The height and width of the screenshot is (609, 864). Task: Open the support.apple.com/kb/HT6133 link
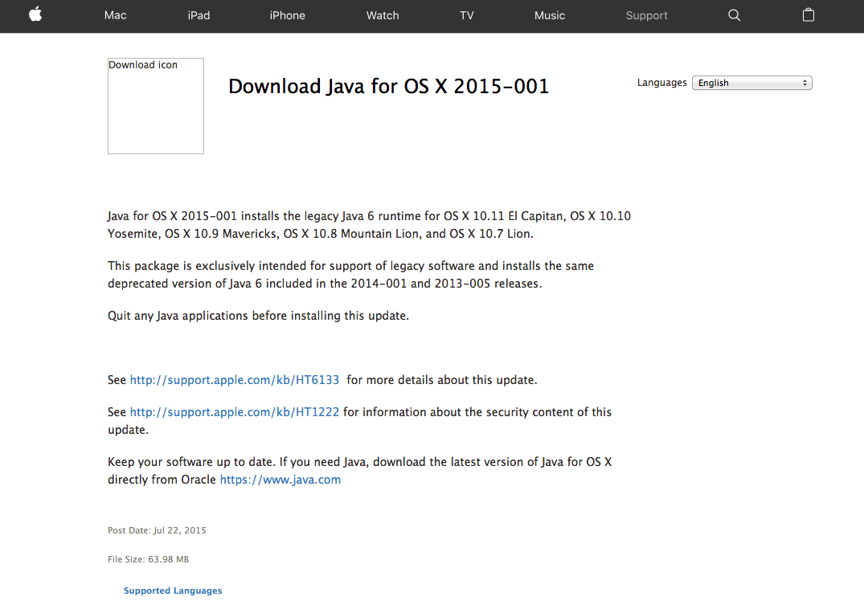click(235, 380)
